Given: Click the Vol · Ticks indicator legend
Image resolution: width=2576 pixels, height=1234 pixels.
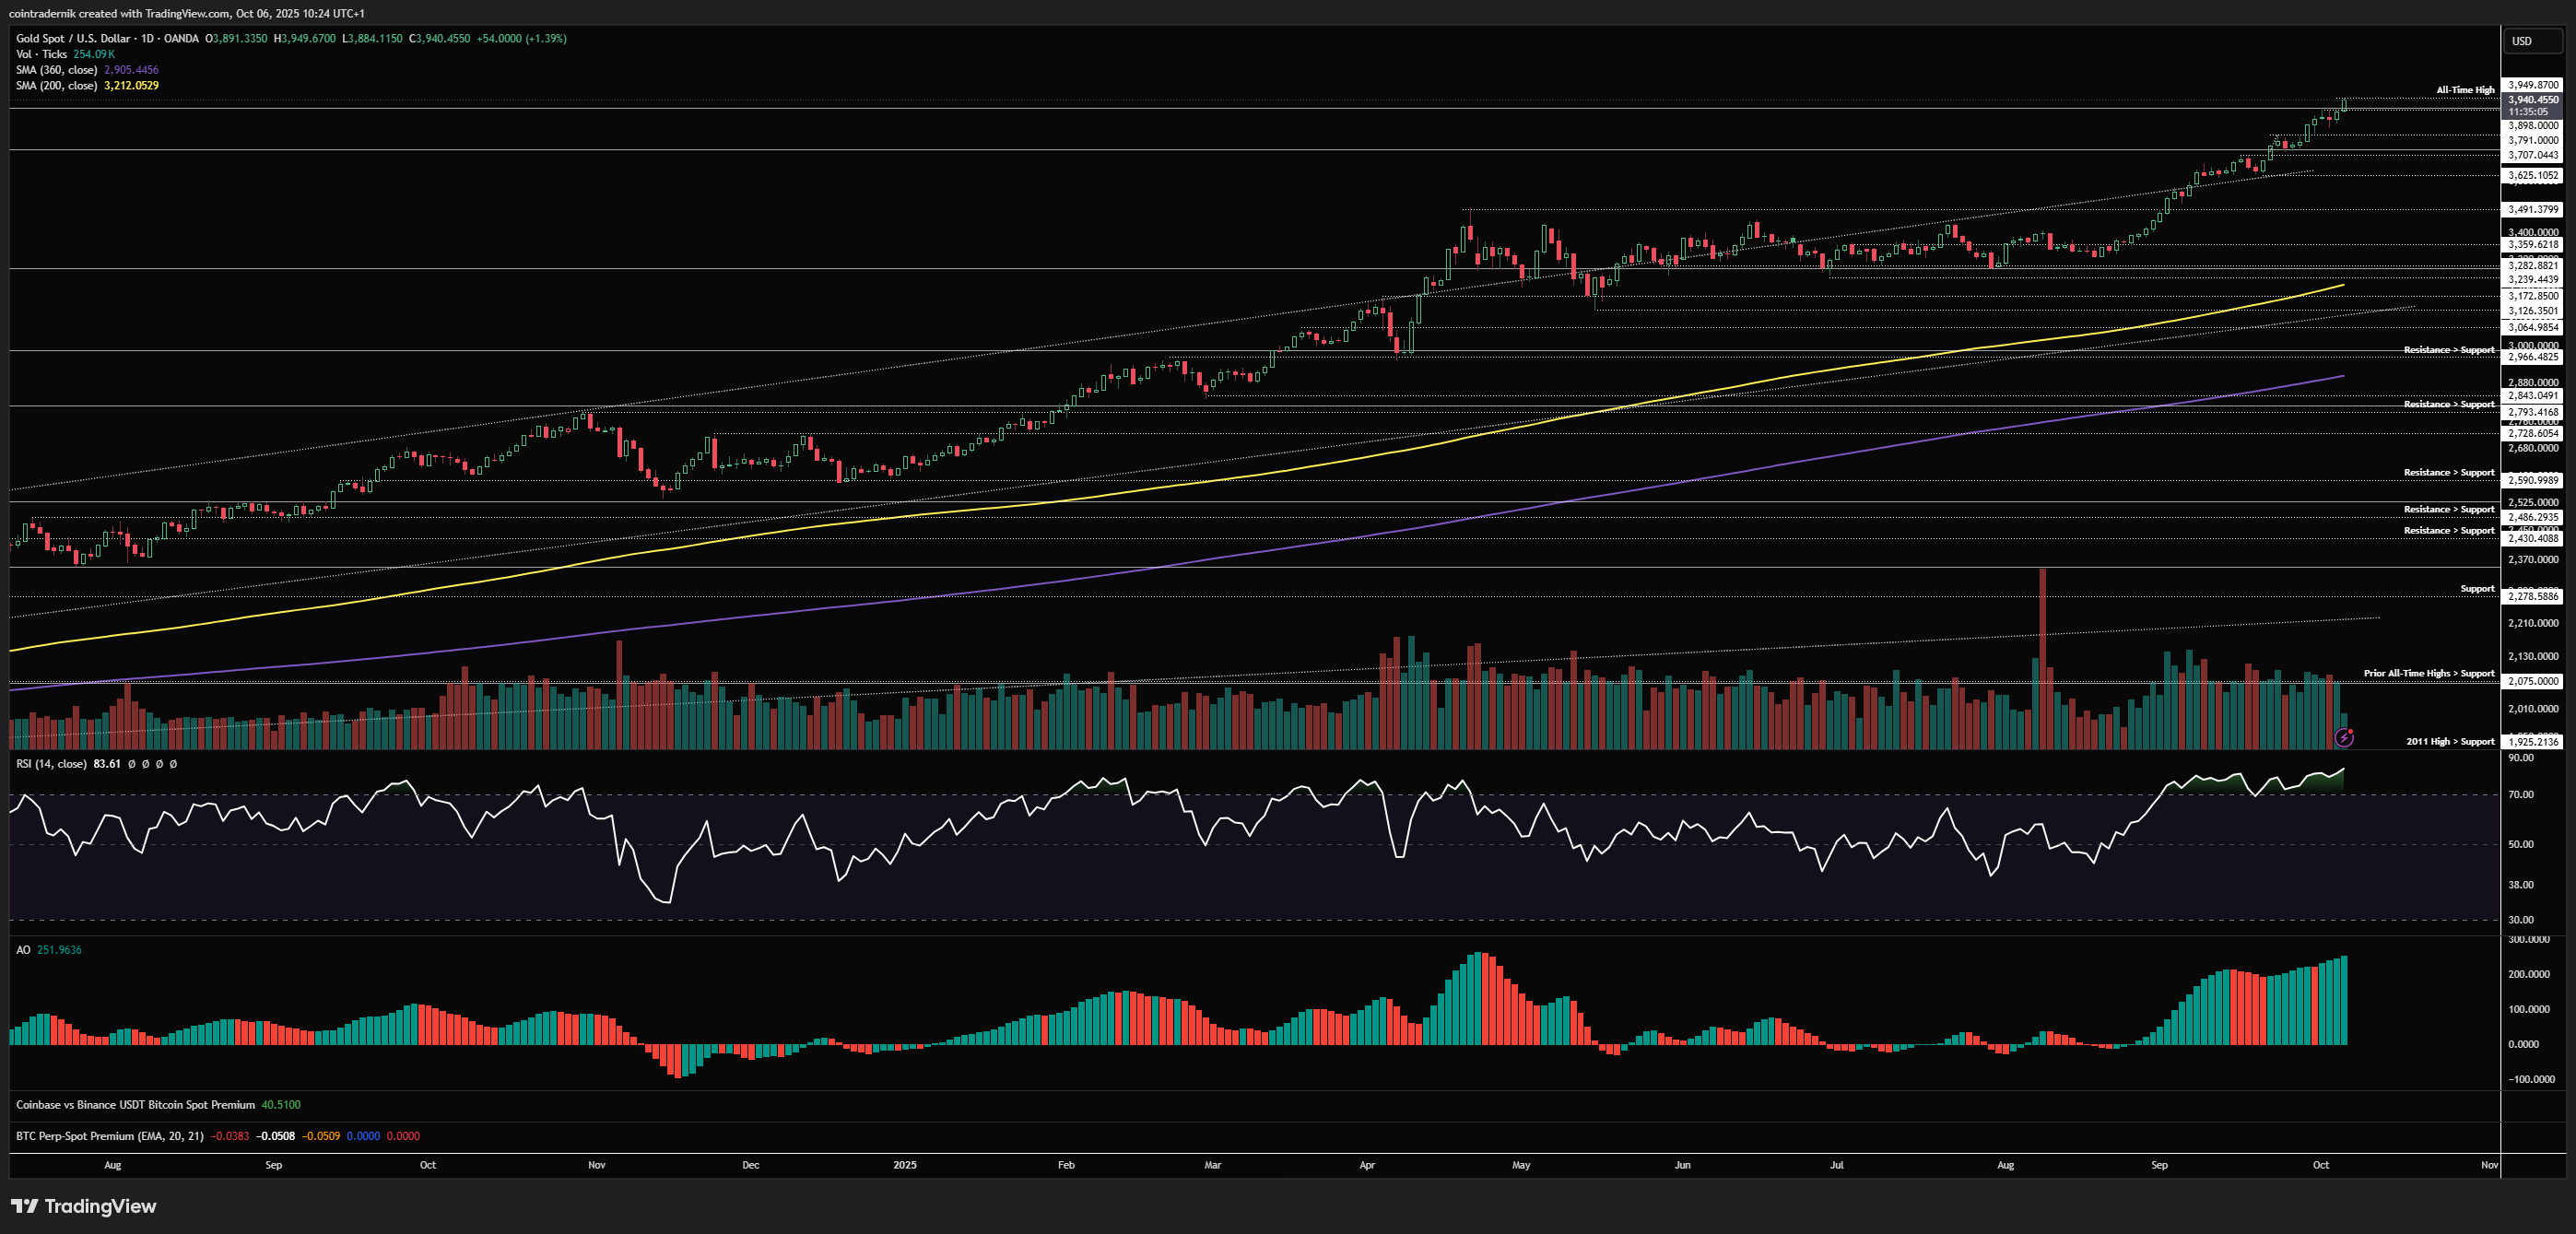Looking at the screenshot, I should [x=41, y=54].
